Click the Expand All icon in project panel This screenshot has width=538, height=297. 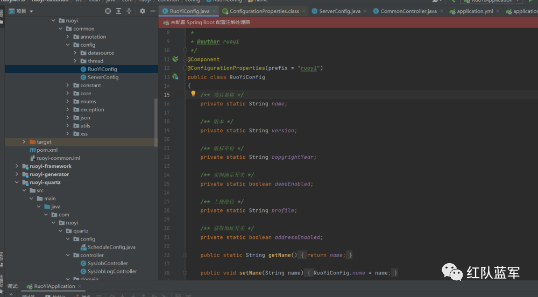[x=119, y=11]
